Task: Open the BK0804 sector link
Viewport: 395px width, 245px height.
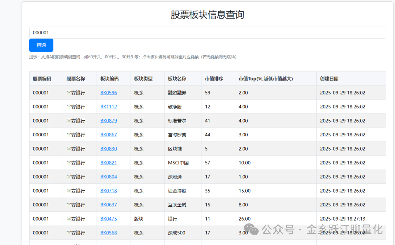Action: point(109,177)
